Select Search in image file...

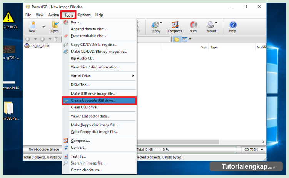[99, 163]
